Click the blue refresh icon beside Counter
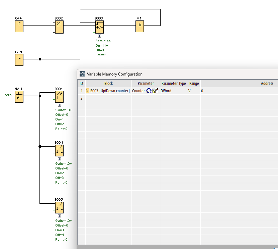The width and height of the screenshot is (278, 249). [x=149, y=91]
